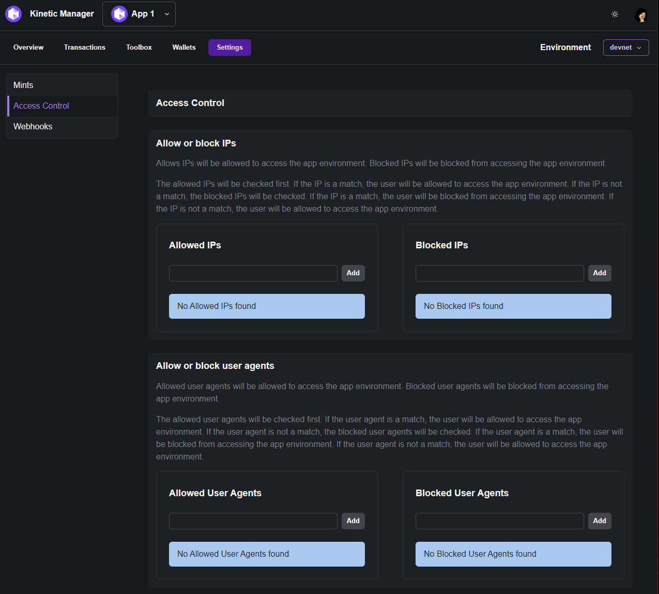This screenshot has width=659, height=594.
Task: Open the devnet environment dropdown
Action: coord(625,48)
